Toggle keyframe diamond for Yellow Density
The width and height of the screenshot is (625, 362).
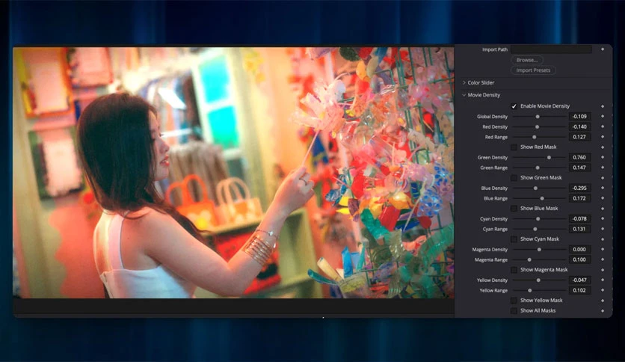coord(603,280)
